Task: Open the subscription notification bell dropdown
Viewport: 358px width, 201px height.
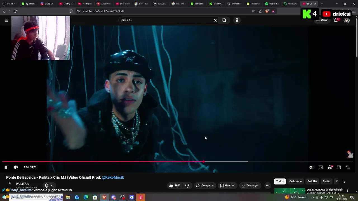Action: tap(49, 185)
